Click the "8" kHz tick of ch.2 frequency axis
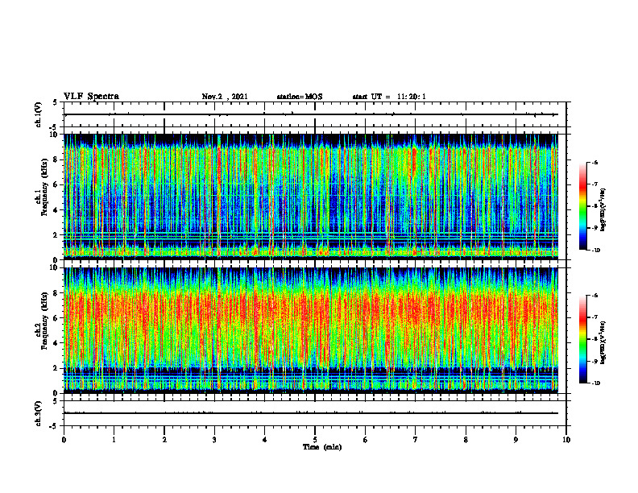Viewport: 638px width, 493px height. (56, 293)
